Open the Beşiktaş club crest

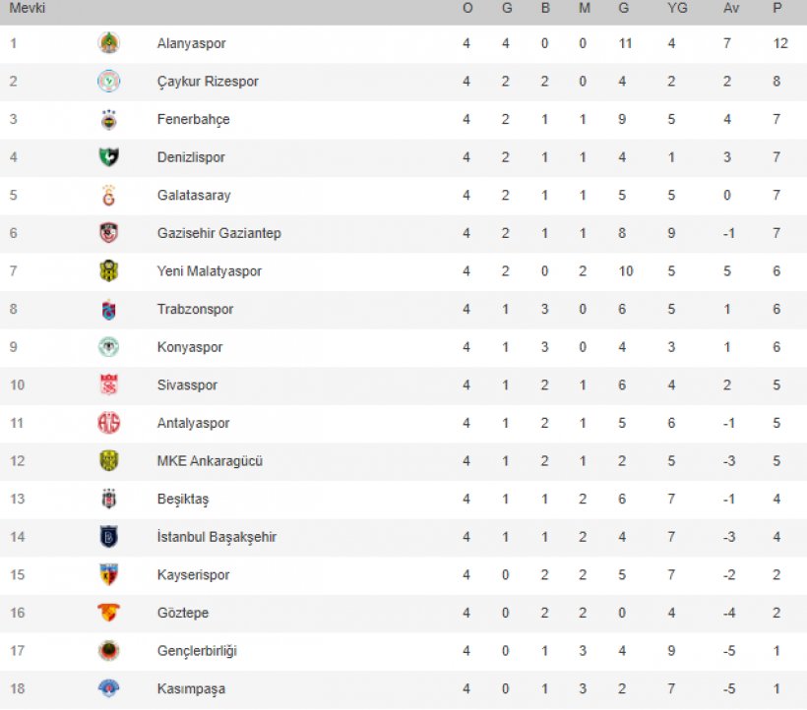pos(108,499)
